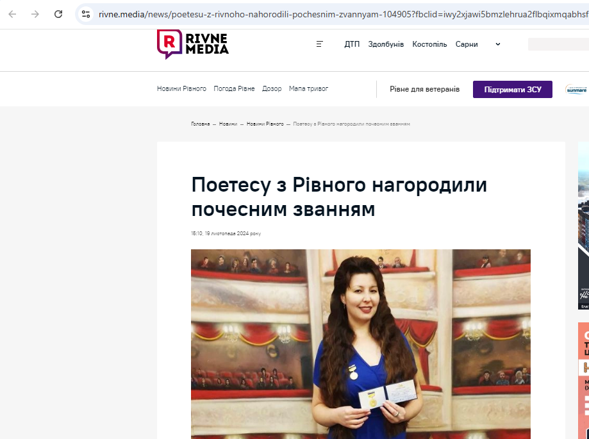Viewport: 589px width, 439px height.
Task: Open the ДТП section
Action: (352, 44)
